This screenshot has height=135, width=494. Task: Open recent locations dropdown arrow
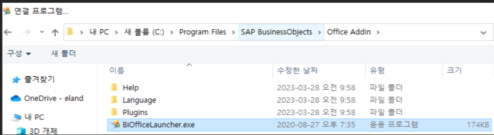click(x=42, y=32)
